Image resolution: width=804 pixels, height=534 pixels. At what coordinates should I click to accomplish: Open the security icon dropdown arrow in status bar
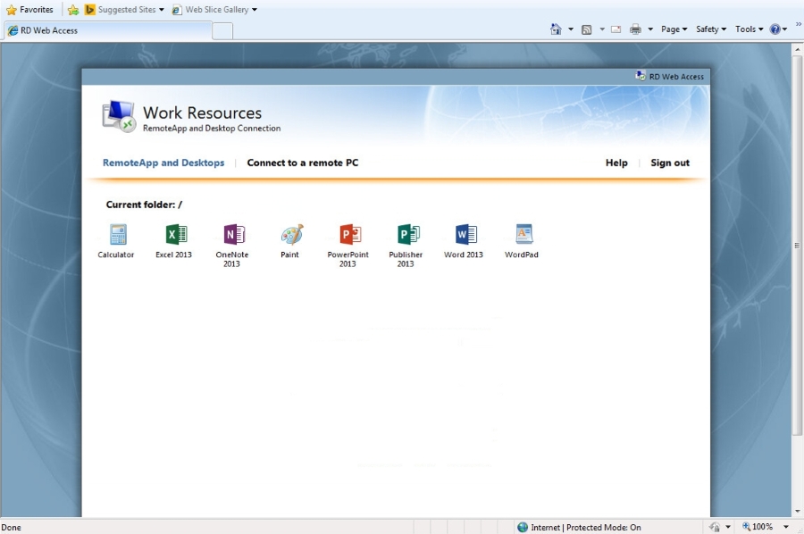pyautogui.click(x=727, y=527)
